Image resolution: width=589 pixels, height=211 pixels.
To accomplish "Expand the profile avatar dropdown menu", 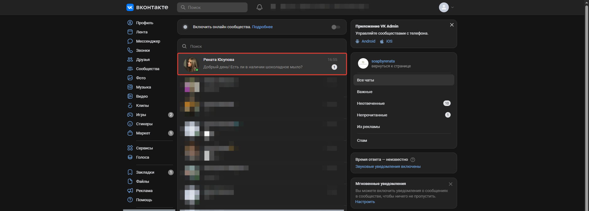I will click(x=446, y=7).
